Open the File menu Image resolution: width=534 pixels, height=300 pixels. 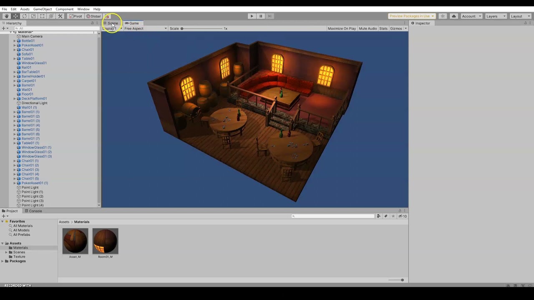(5, 9)
